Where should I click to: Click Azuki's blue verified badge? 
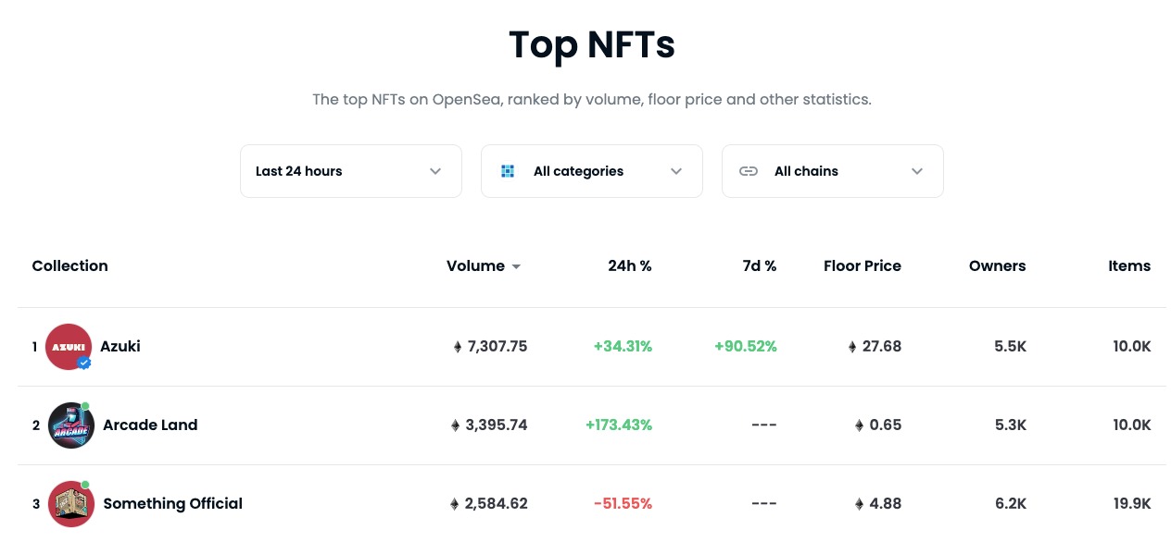(84, 363)
